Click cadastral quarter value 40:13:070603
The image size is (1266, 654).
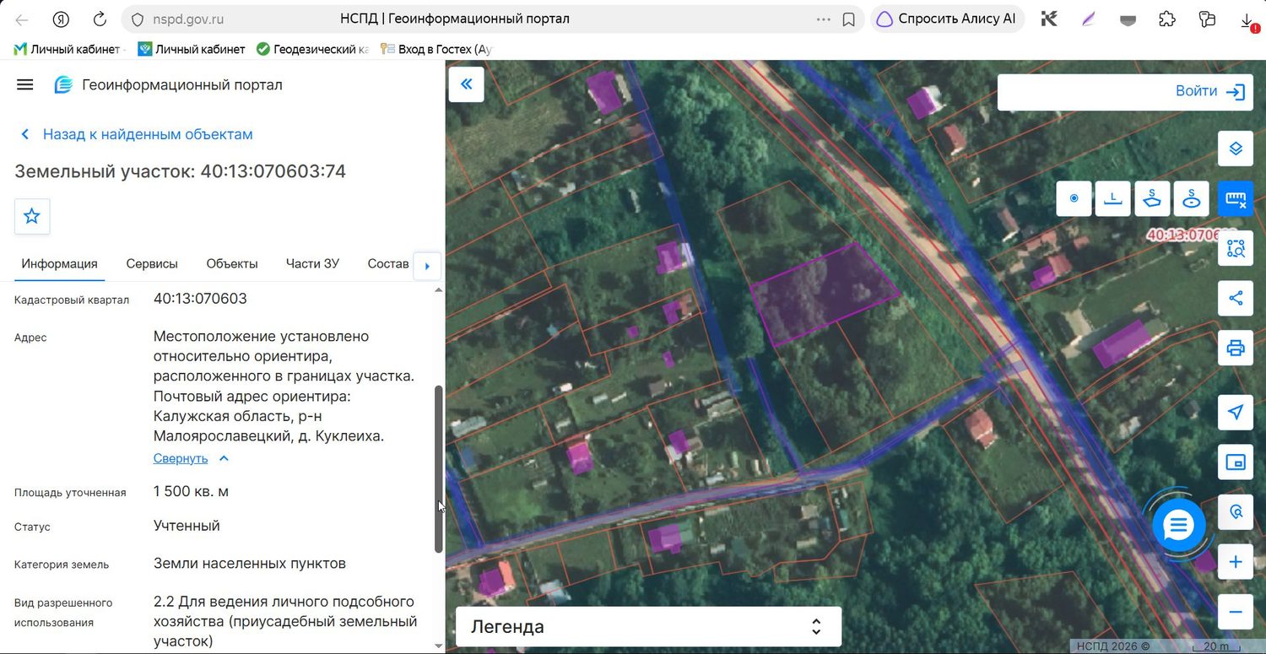coord(200,299)
